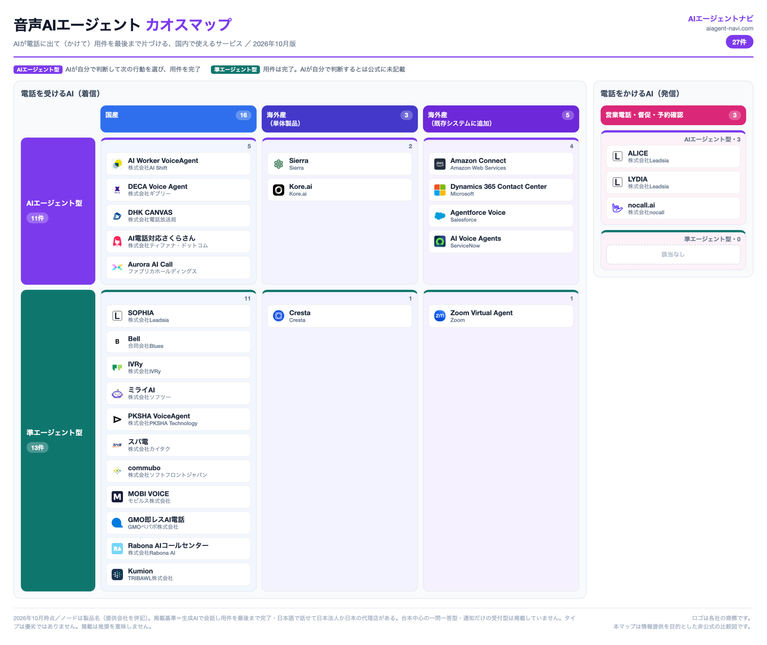Select the 海外産（既存システムに追加） column header

click(x=501, y=119)
